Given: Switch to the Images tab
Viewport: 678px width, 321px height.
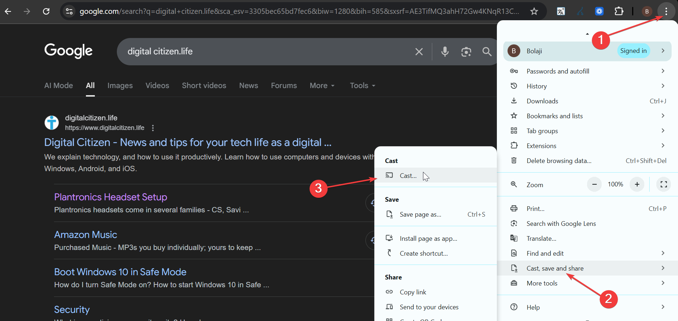Looking at the screenshot, I should click(120, 86).
